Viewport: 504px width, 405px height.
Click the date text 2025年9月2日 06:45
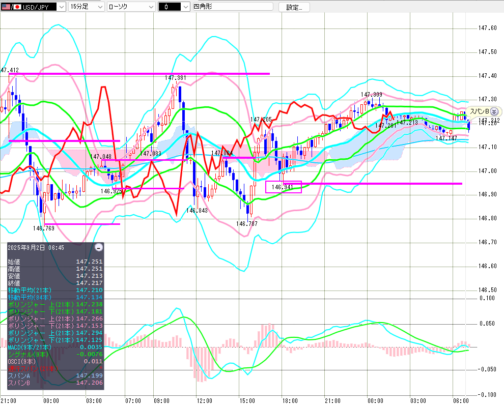point(36,248)
